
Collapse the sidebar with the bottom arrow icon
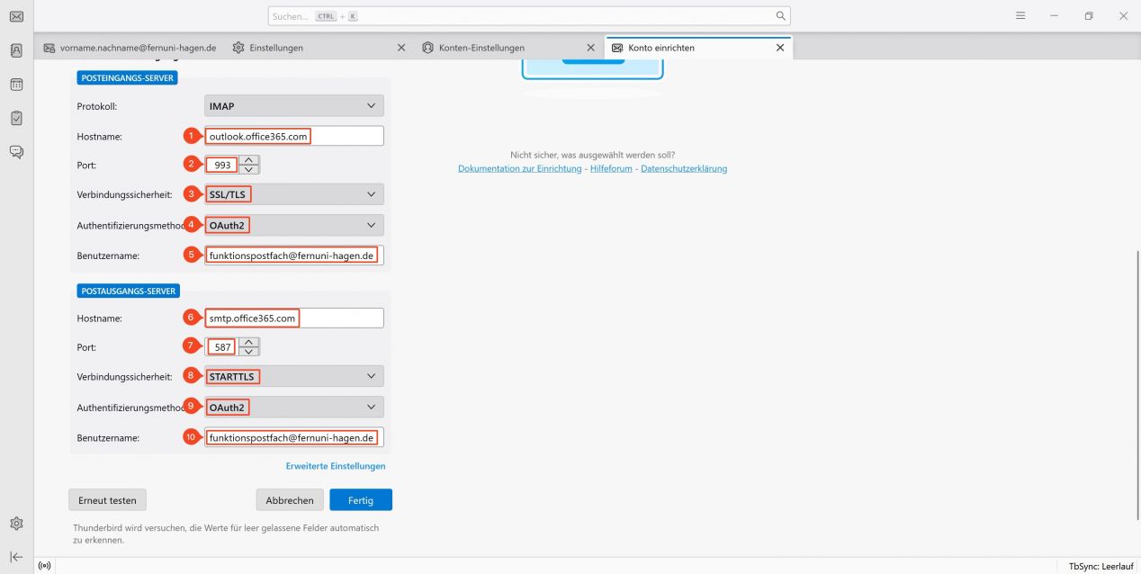[15, 556]
